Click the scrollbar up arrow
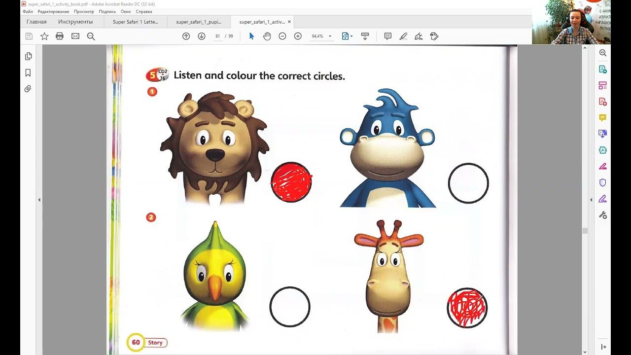631x355 pixels. click(x=585, y=48)
